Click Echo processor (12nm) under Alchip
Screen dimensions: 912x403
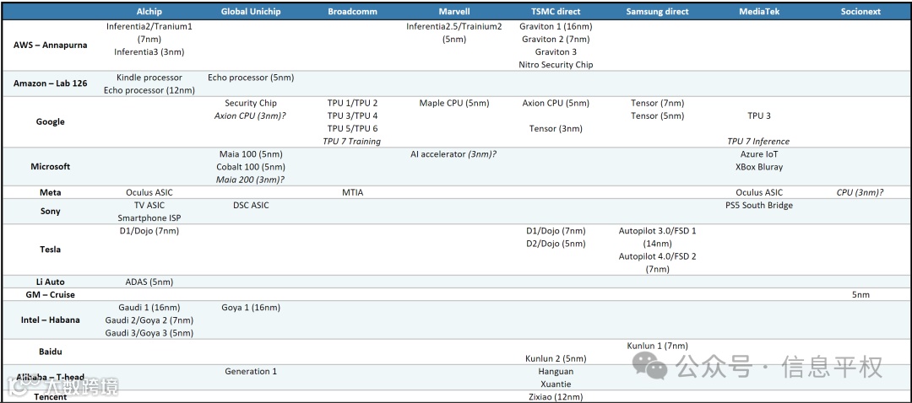[149, 90]
